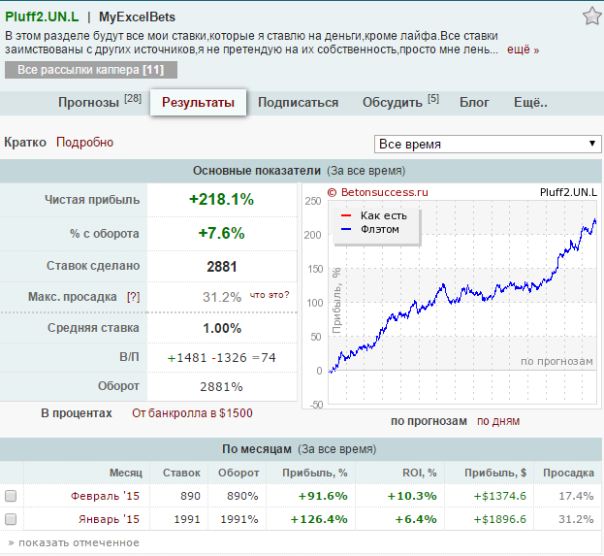Open the Ещё.. menu tab

click(x=530, y=102)
